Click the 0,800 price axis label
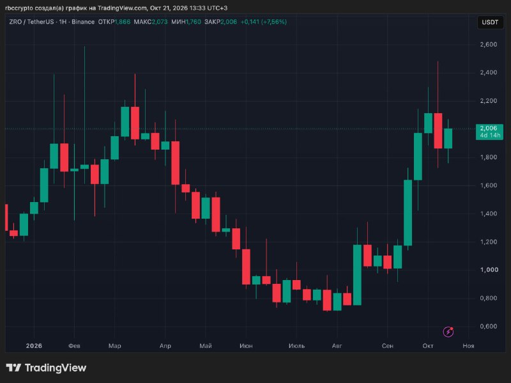Screen dimensions: 511x383 (x=489, y=298)
